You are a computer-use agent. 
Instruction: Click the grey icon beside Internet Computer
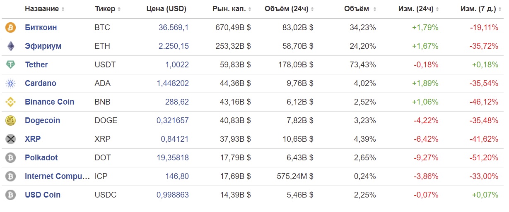[x=10, y=176]
